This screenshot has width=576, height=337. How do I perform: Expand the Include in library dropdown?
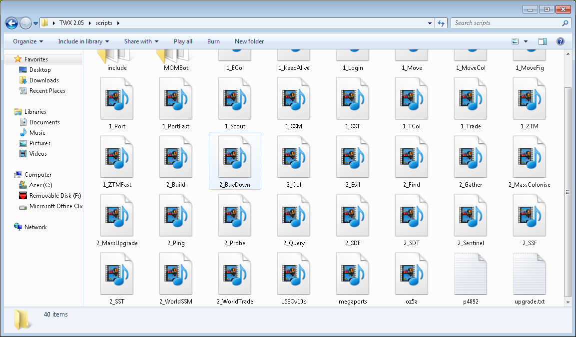click(83, 41)
